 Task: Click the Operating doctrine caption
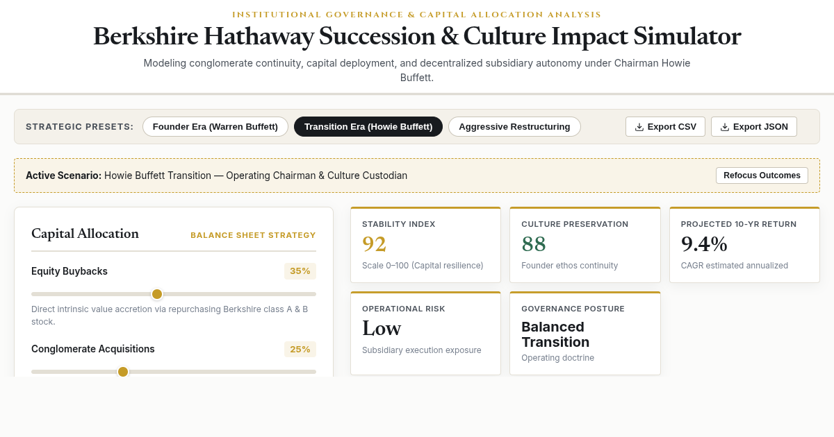click(x=558, y=358)
